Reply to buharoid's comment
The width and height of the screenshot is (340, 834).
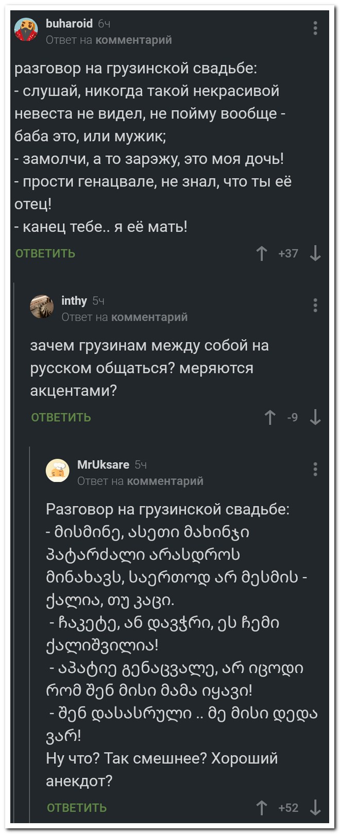pos(45,254)
